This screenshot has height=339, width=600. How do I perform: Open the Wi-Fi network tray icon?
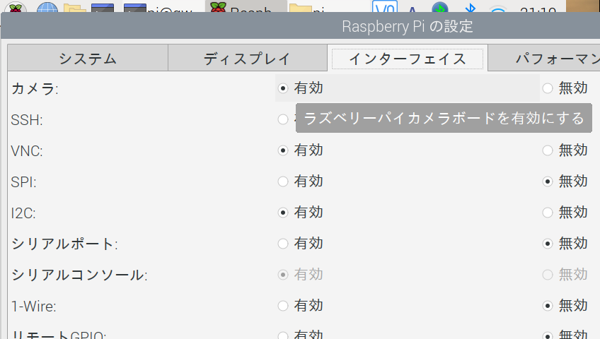point(498,8)
